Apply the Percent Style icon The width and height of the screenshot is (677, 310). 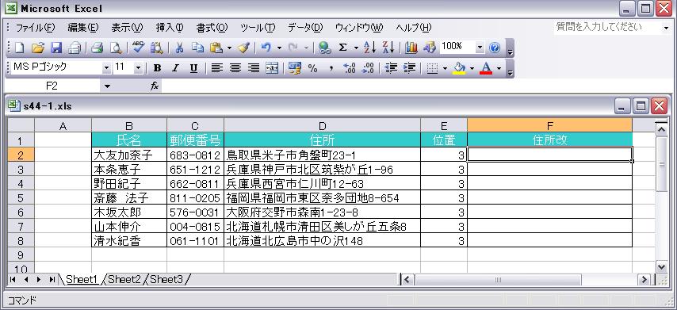click(312, 68)
